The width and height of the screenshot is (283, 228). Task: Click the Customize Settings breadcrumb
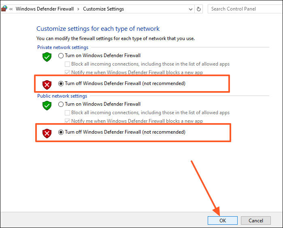click(x=103, y=9)
